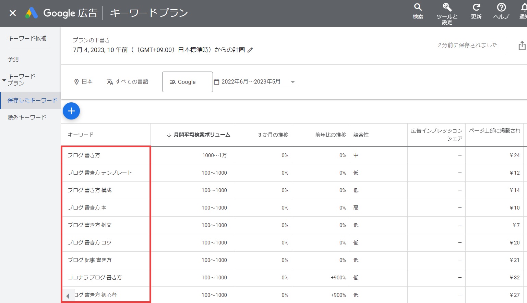Image resolution: width=527 pixels, height=303 pixels.
Task: Click the 広告インプレッション シェア column header
Action: coord(436,135)
